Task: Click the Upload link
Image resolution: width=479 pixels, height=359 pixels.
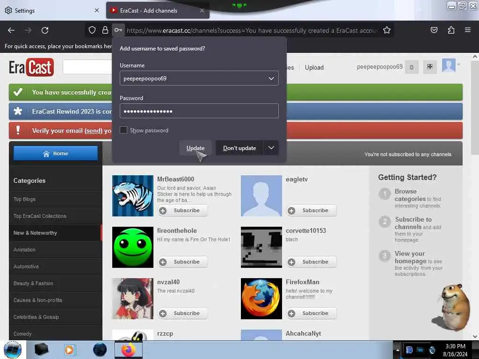Action: click(314, 67)
